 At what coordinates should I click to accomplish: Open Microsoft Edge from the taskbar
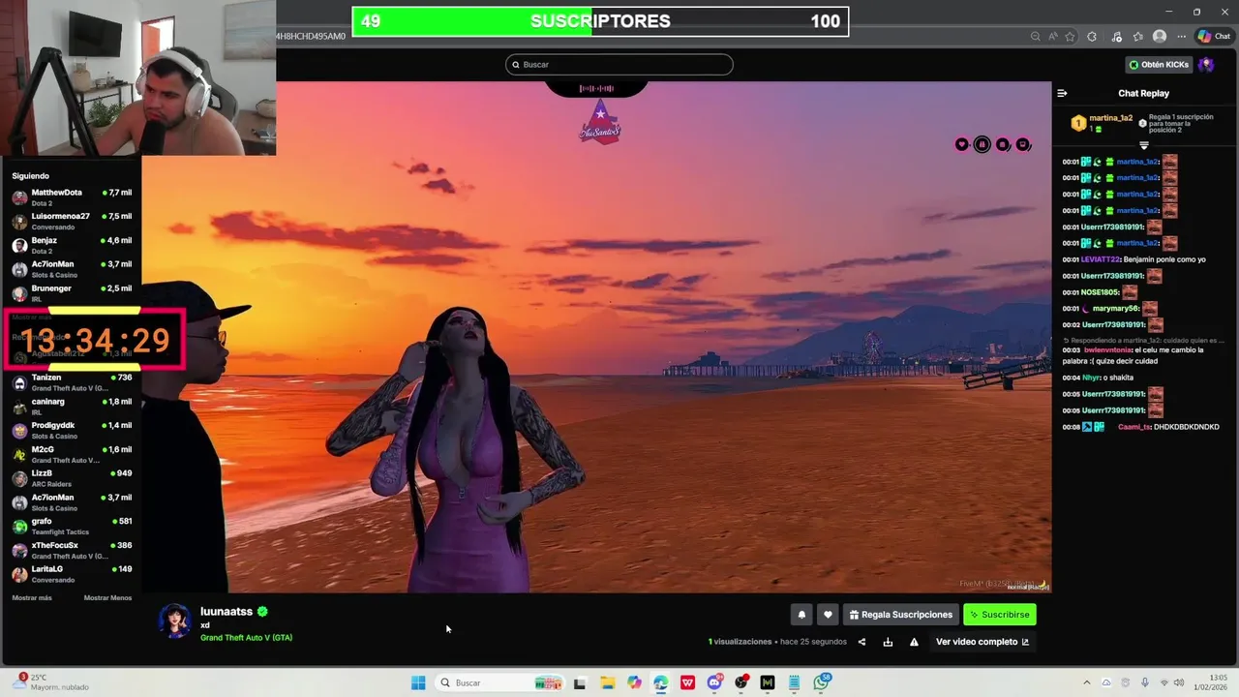point(660,682)
